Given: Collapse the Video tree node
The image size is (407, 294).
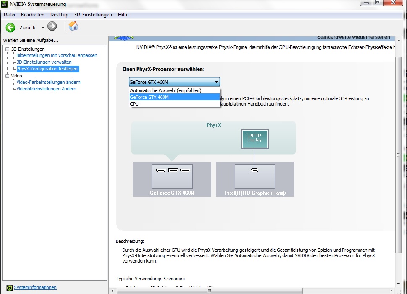Looking at the screenshot, I should coord(7,76).
